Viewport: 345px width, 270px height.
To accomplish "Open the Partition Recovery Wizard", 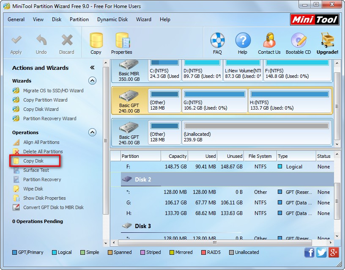I will 50,118.
